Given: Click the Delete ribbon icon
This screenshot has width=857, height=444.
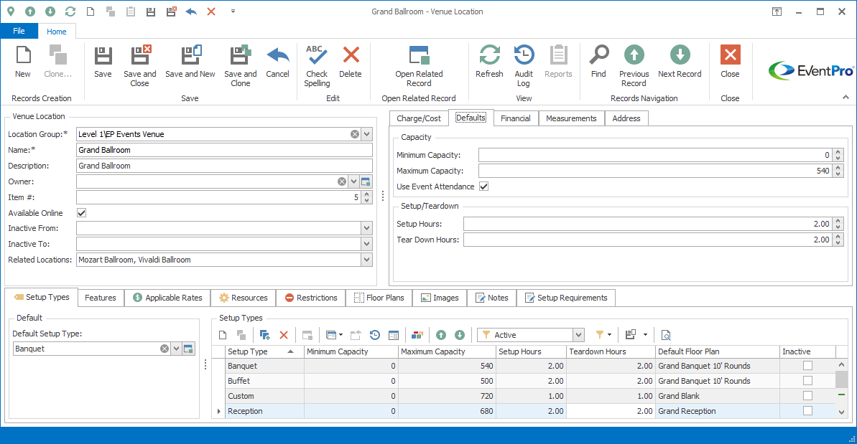Looking at the screenshot, I should [x=351, y=55].
